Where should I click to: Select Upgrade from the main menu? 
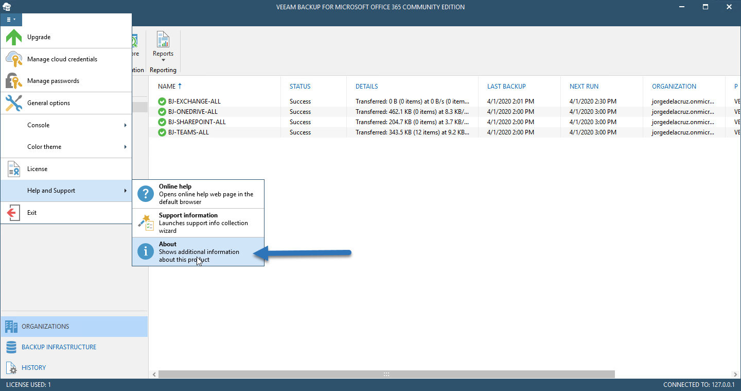coord(66,37)
